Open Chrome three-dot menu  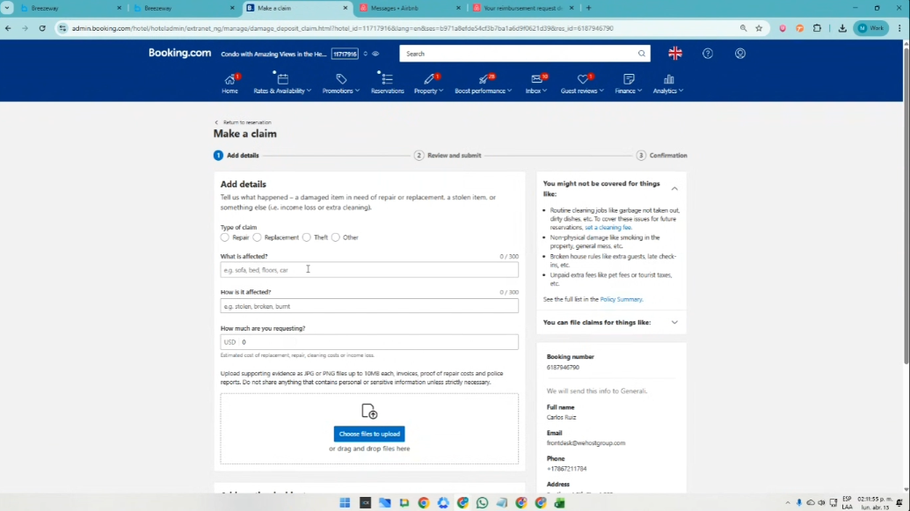899,28
